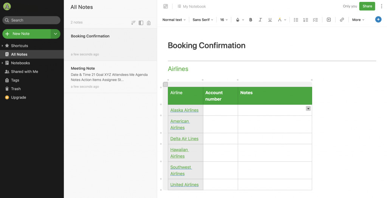This screenshot has height=198, width=387.
Task: Open Notebooks in the sidebar
Action: pyautogui.click(x=20, y=63)
